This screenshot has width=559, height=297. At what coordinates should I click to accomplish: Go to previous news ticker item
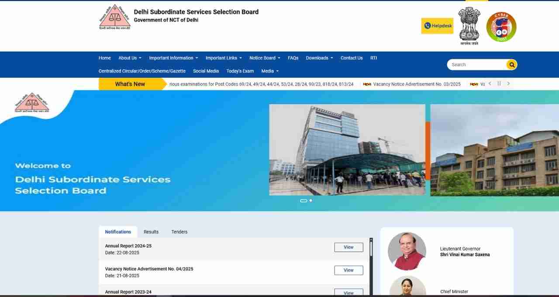click(x=490, y=83)
